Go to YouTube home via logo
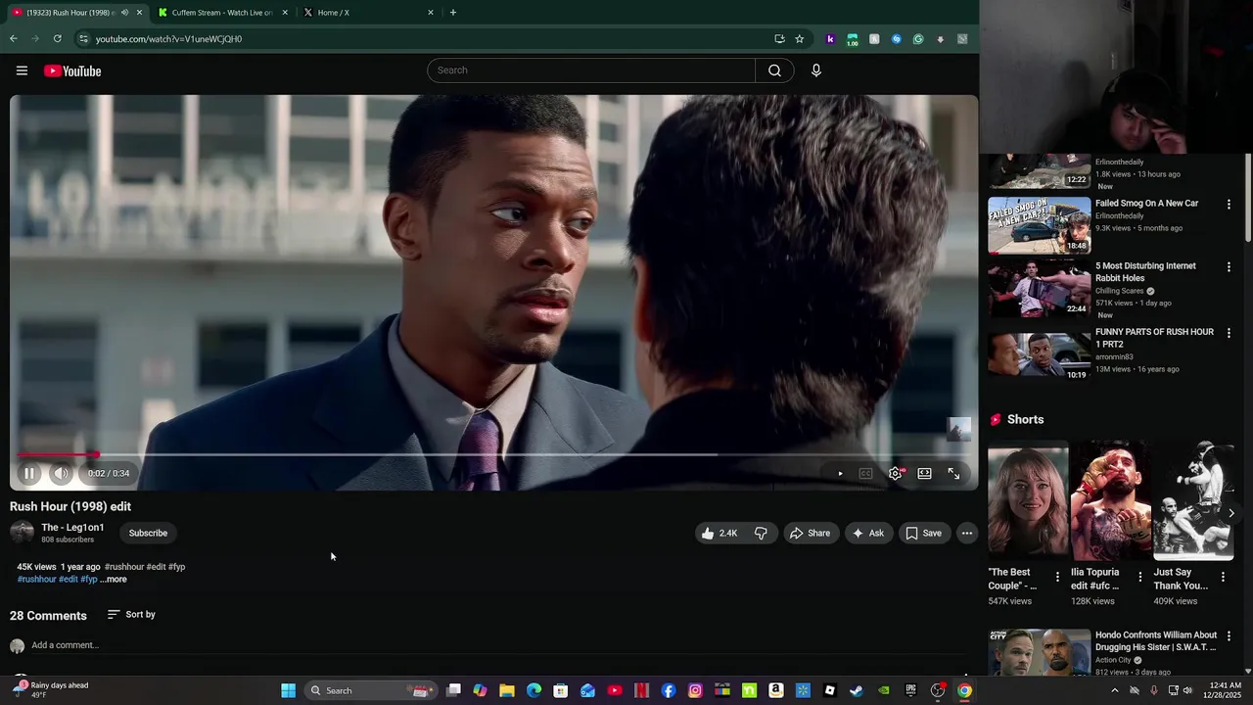The image size is (1253, 705). 72,70
